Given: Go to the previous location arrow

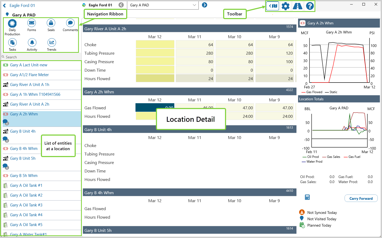Looking at the screenshot, I should tap(121, 5).
